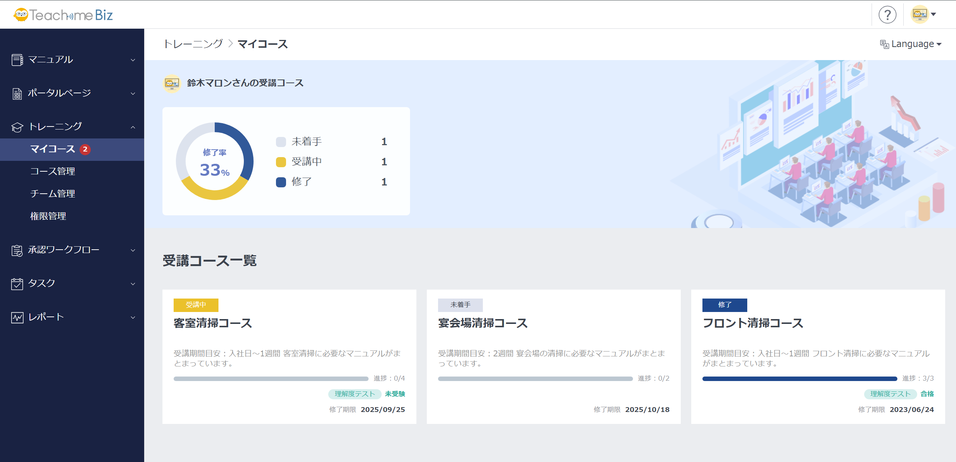Click the training graduation cap icon

coord(17,127)
